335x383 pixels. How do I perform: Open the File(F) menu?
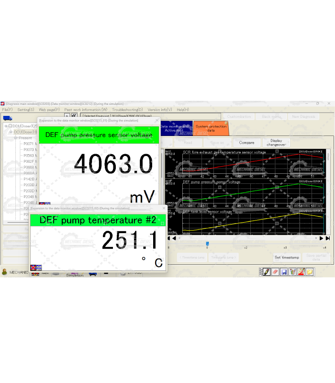[x=7, y=110]
